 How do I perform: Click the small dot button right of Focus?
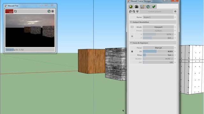coord(175,48)
